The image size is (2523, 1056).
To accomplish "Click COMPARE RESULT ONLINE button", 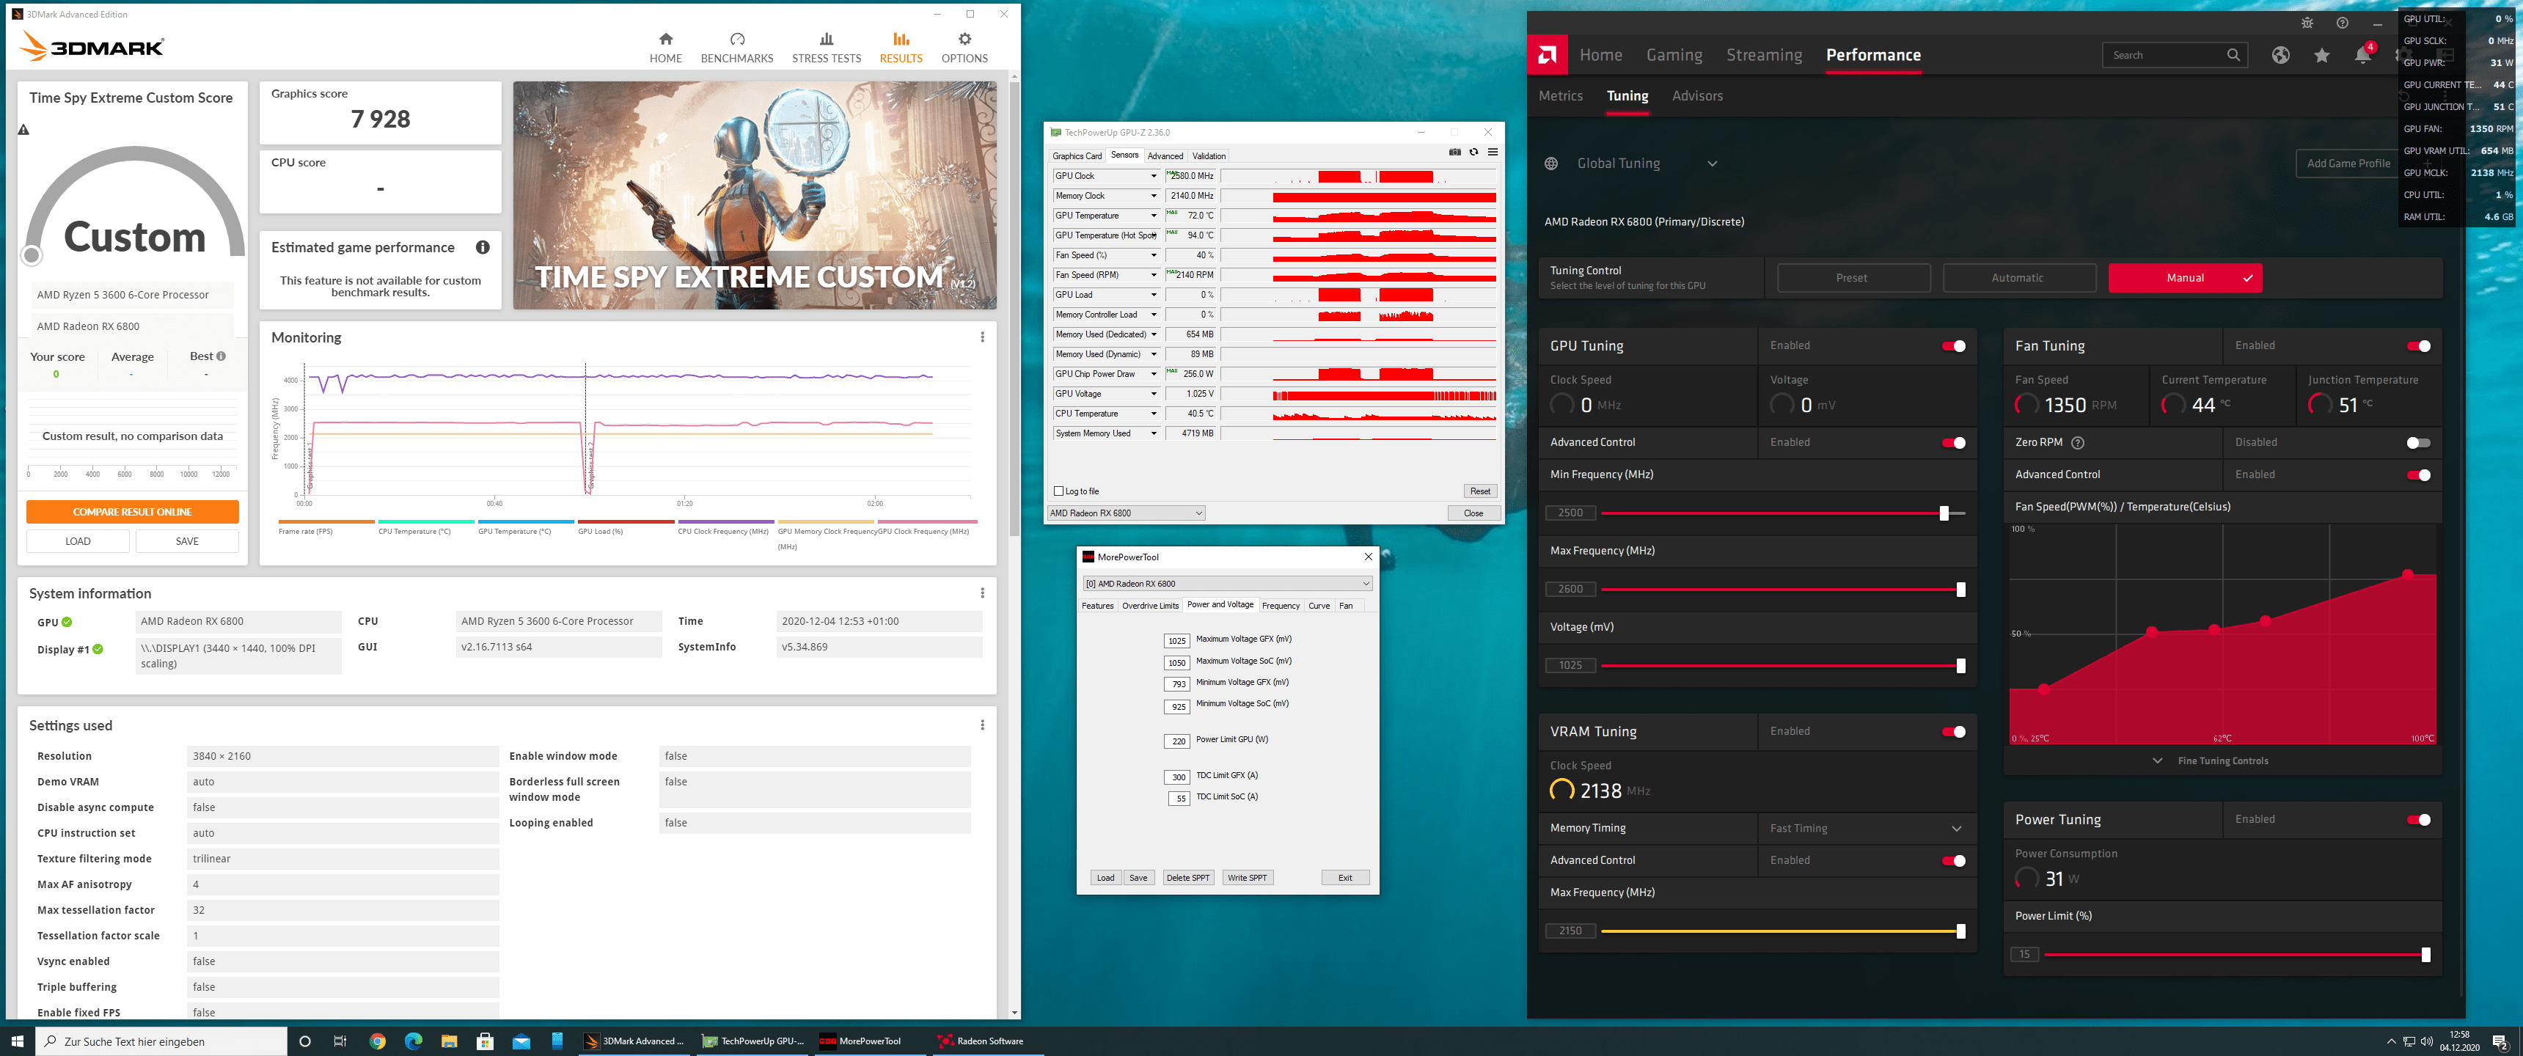I will [132, 512].
